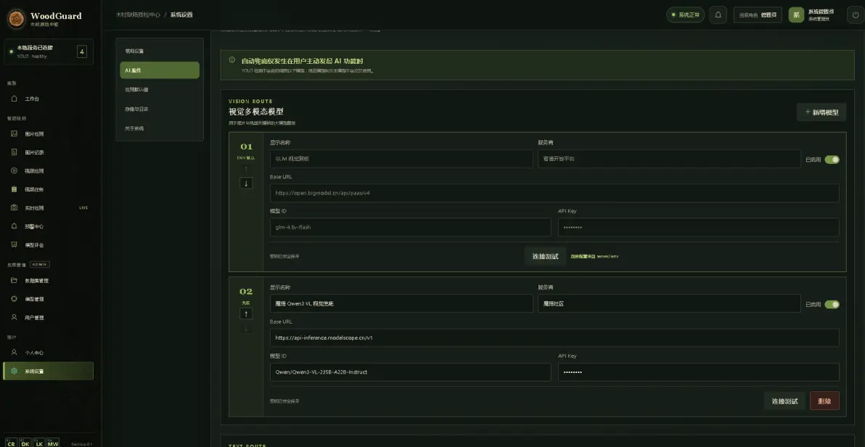Toggle the 已启用 switch for model 02
Image resolution: width=865 pixels, height=447 pixels.
tap(832, 304)
